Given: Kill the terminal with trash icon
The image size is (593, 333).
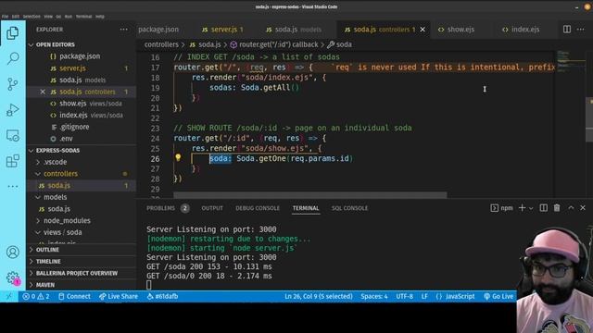Looking at the screenshot, I should point(557,207).
